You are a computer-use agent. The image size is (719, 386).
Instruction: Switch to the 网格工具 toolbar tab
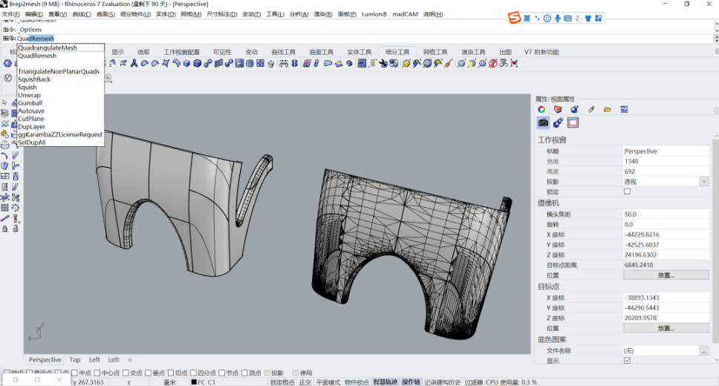pos(435,52)
